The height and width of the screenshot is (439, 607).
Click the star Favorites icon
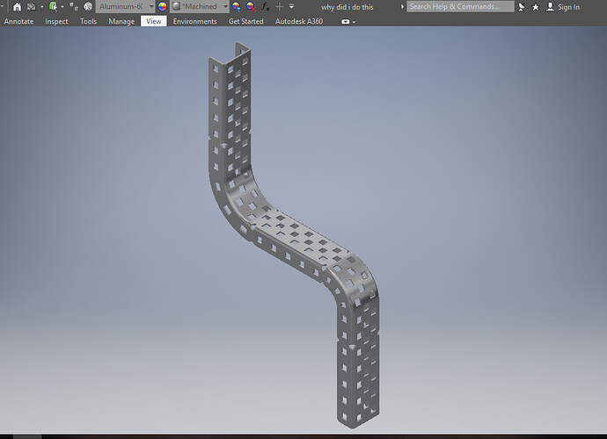[536, 7]
